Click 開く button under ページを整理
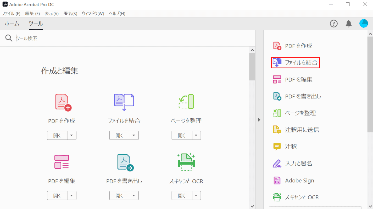 (182, 135)
